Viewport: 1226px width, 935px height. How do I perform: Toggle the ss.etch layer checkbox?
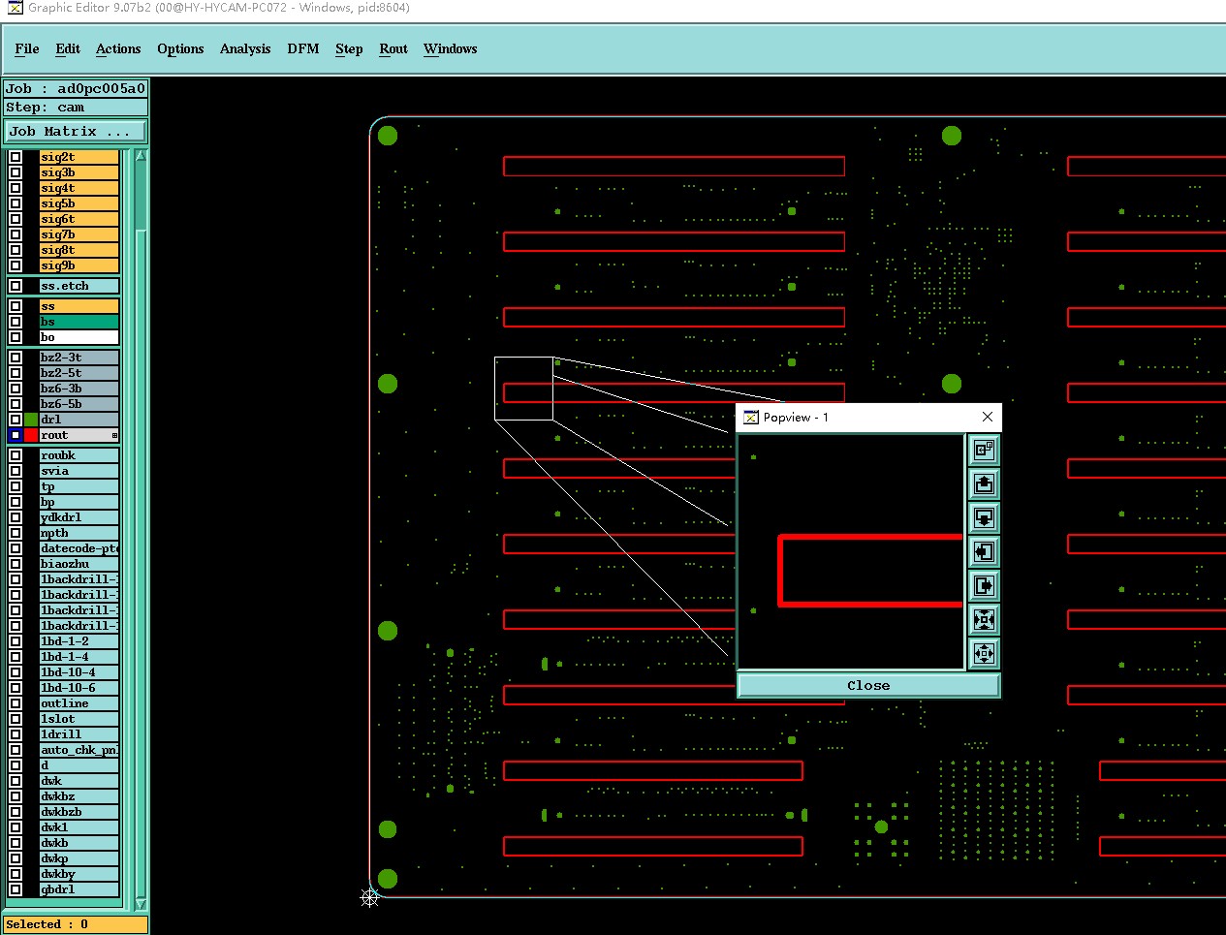pos(16,286)
